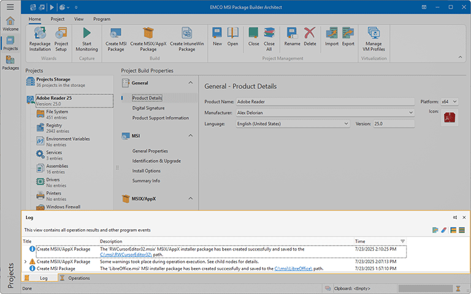
Task: Click Create MSI Package icon
Action: pyautogui.click(x=115, y=34)
